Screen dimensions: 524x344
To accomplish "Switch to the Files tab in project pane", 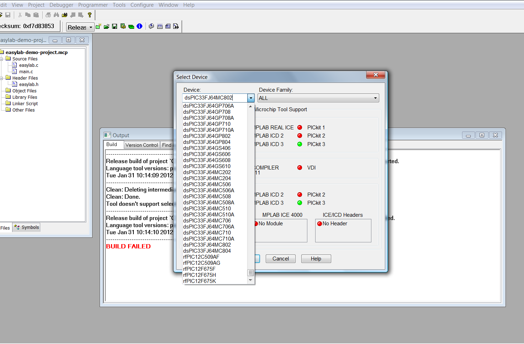I will point(5,228).
